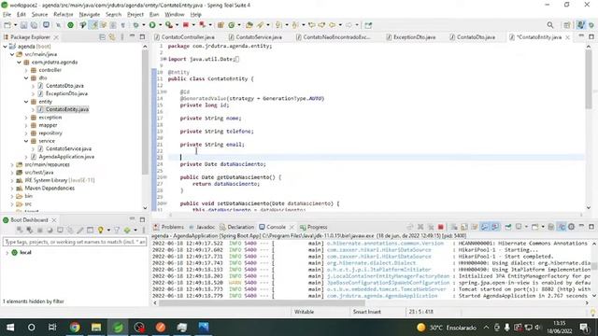This screenshot has width=598, height=336.
Task: Click the green Run button in toolbar
Action: pos(152,25)
